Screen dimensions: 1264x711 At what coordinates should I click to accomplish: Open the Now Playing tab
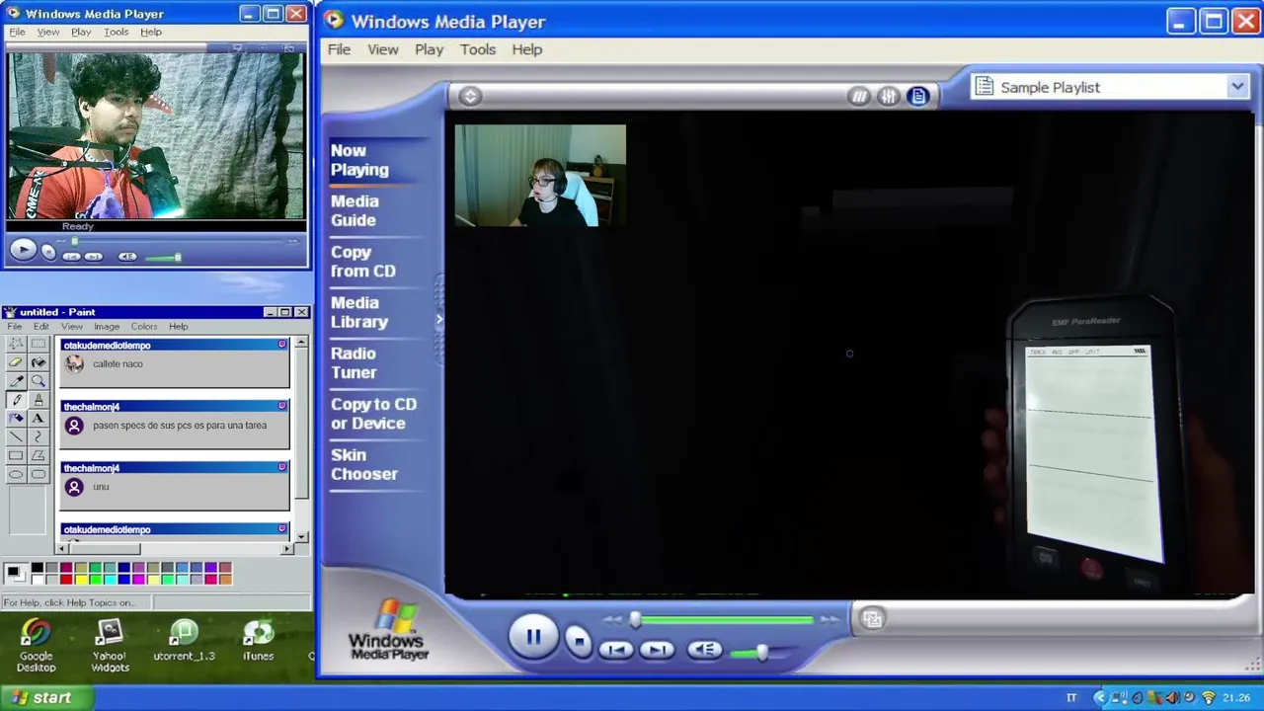359,160
